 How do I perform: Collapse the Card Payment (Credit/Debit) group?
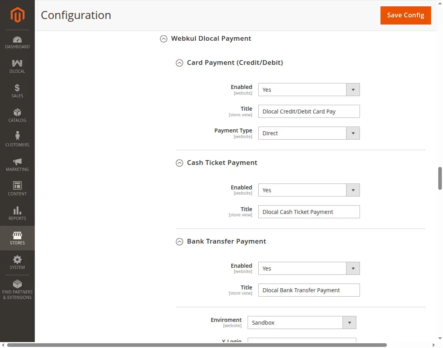pyautogui.click(x=180, y=63)
